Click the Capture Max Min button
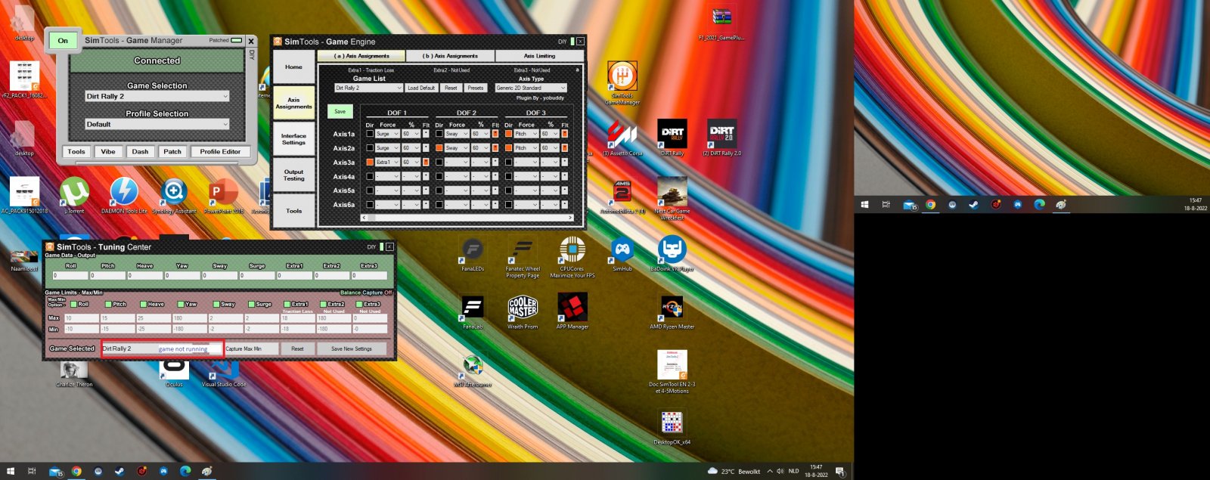The image size is (1210, 480). (244, 348)
